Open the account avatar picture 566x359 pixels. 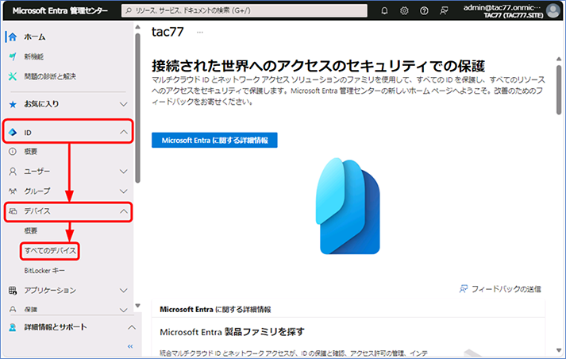553,11
